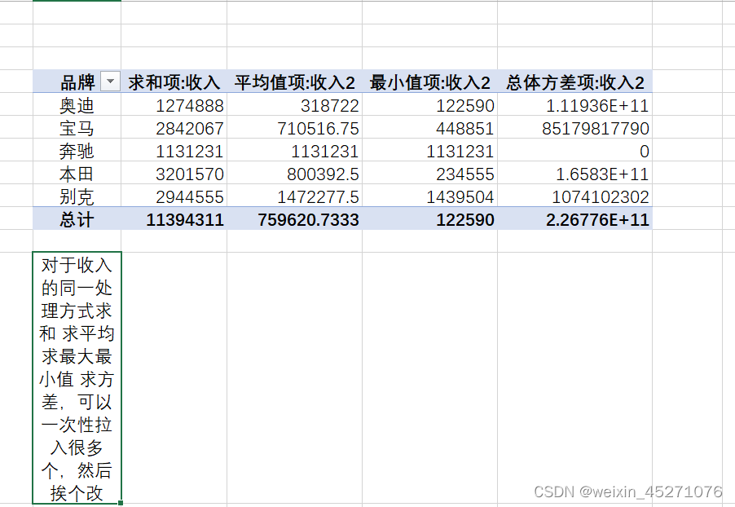
Task: Select 总计 minimum cell showing bold 122590
Action: click(430, 219)
